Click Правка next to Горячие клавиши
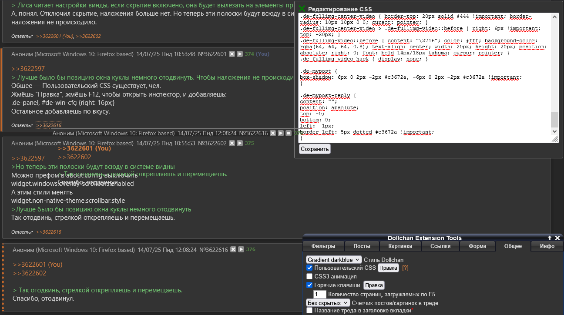The image size is (564, 315). tap(374, 285)
